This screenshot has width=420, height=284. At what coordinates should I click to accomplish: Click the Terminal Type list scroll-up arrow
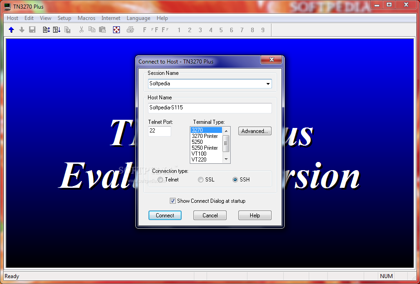[226, 131]
